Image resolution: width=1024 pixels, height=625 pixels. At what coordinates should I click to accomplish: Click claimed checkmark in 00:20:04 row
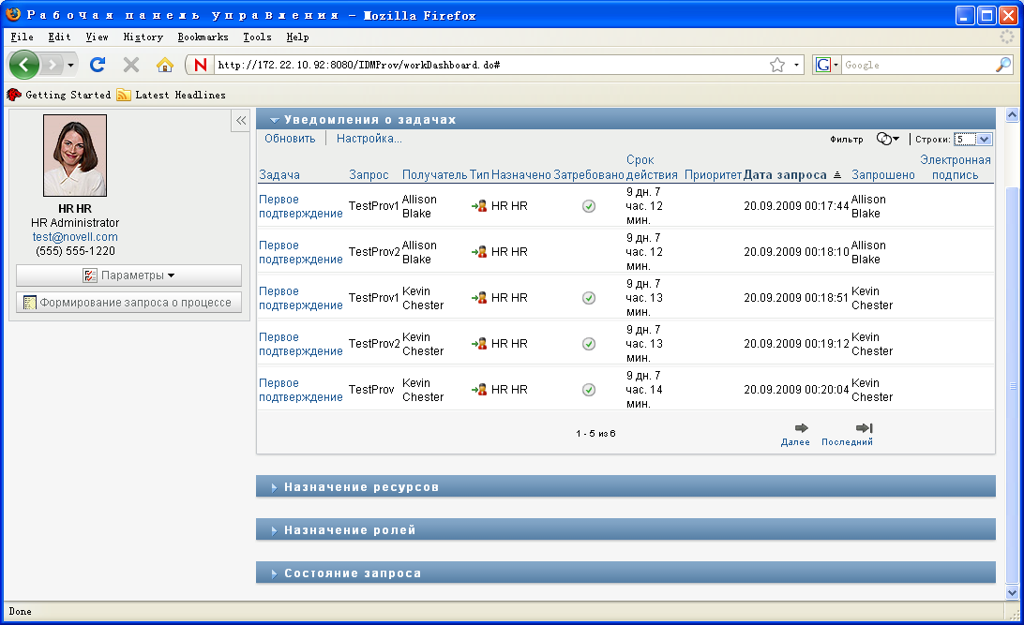[589, 390]
